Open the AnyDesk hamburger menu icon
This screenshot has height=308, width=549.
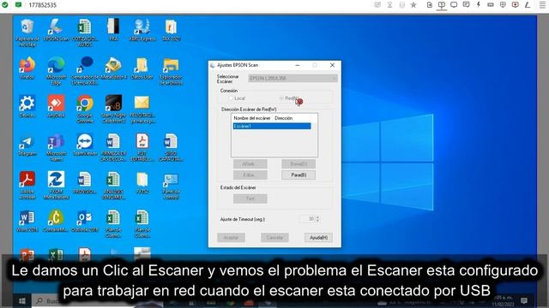point(542,5)
